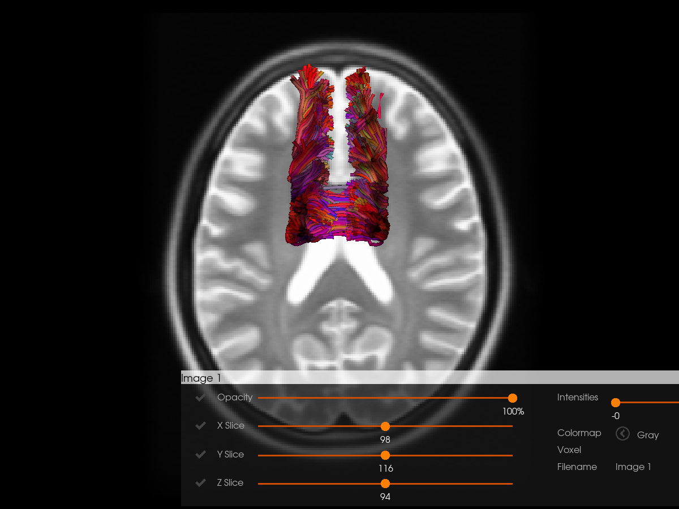Click the Intensities label
The height and width of the screenshot is (509, 679).
(577, 397)
